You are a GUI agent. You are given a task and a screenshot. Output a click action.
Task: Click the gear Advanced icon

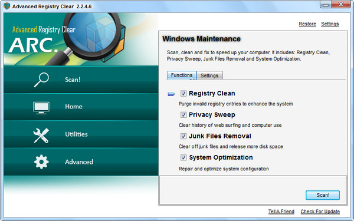point(41,161)
